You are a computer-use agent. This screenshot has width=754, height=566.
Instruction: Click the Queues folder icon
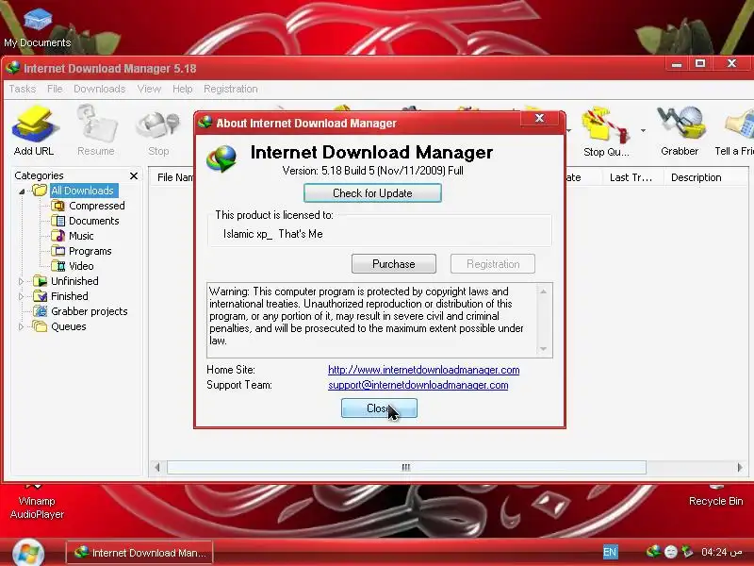coord(40,326)
